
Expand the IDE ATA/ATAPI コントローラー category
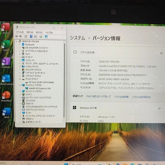20,48
